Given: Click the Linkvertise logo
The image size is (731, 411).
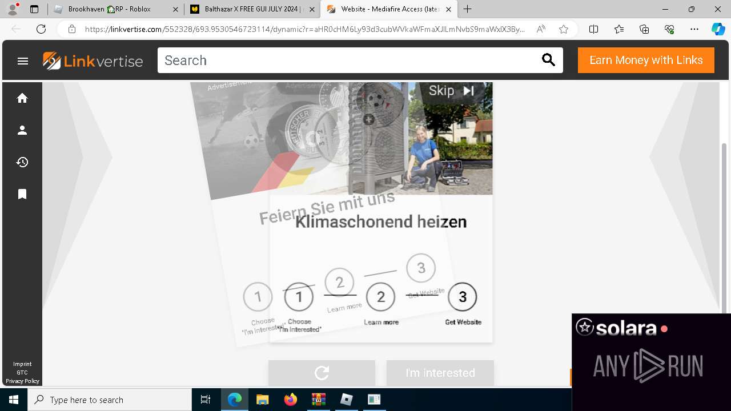Looking at the screenshot, I should 93,61.
